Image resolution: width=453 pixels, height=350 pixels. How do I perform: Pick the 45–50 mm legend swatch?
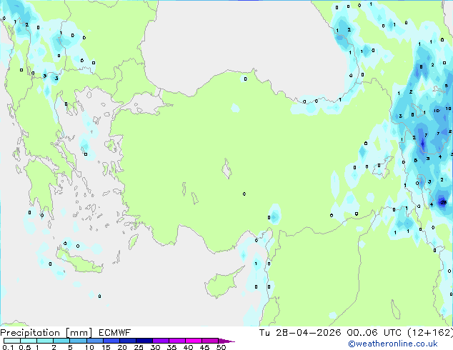[210, 341]
